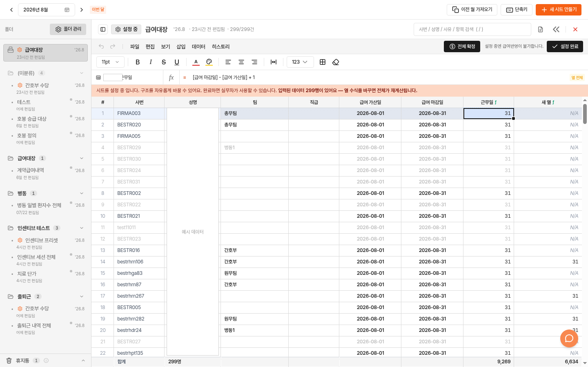The width and height of the screenshot is (588, 367).
Task: Toggle bold text formatting
Action: (138, 62)
